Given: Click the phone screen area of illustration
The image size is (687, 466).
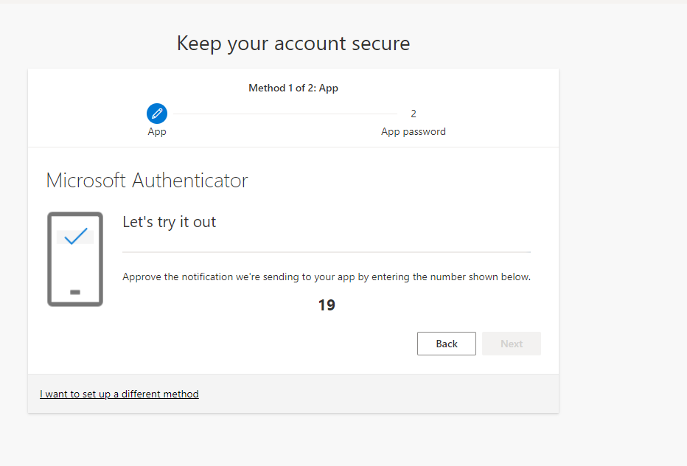Looking at the screenshot, I should (75, 257).
